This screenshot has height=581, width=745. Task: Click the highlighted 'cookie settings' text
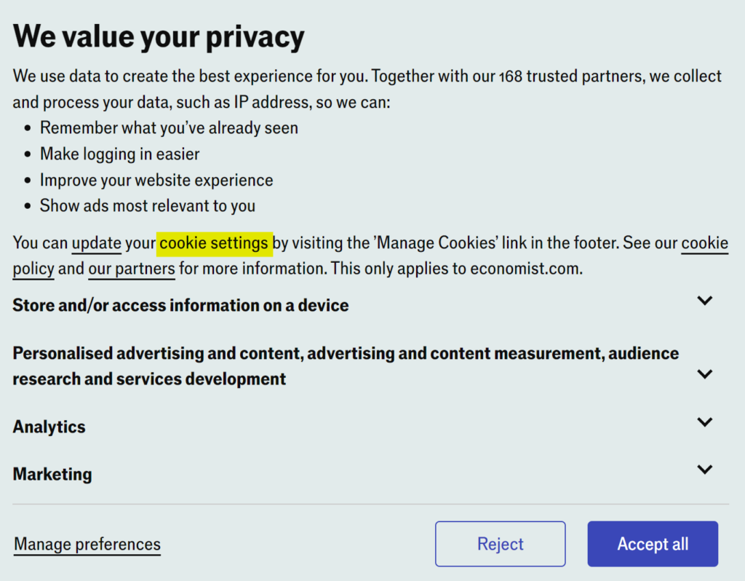pyautogui.click(x=214, y=243)
